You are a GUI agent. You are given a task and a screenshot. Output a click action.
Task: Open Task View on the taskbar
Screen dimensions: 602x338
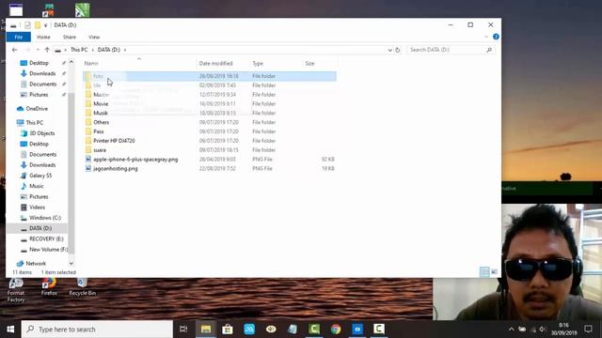(183, 330)
